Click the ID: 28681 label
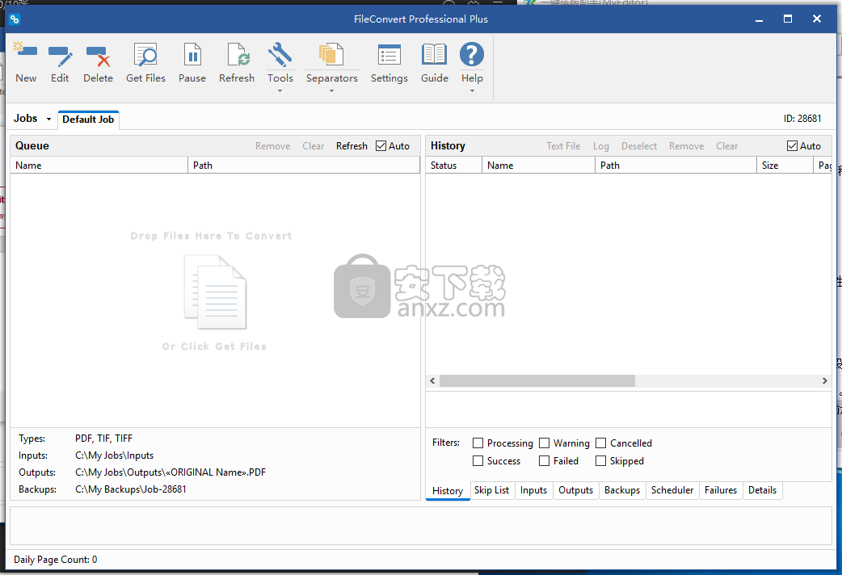Screen dimensions: 842x575 point(802,119)
